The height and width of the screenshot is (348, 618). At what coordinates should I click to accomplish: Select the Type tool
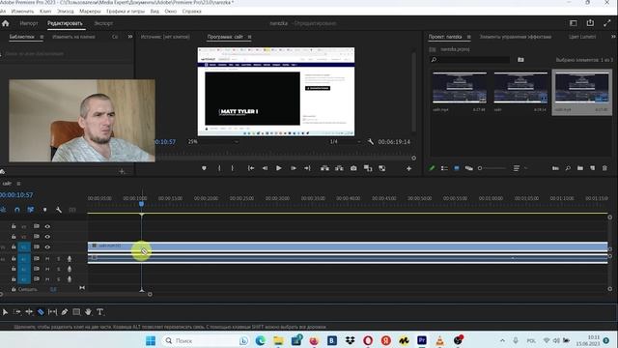99,312
